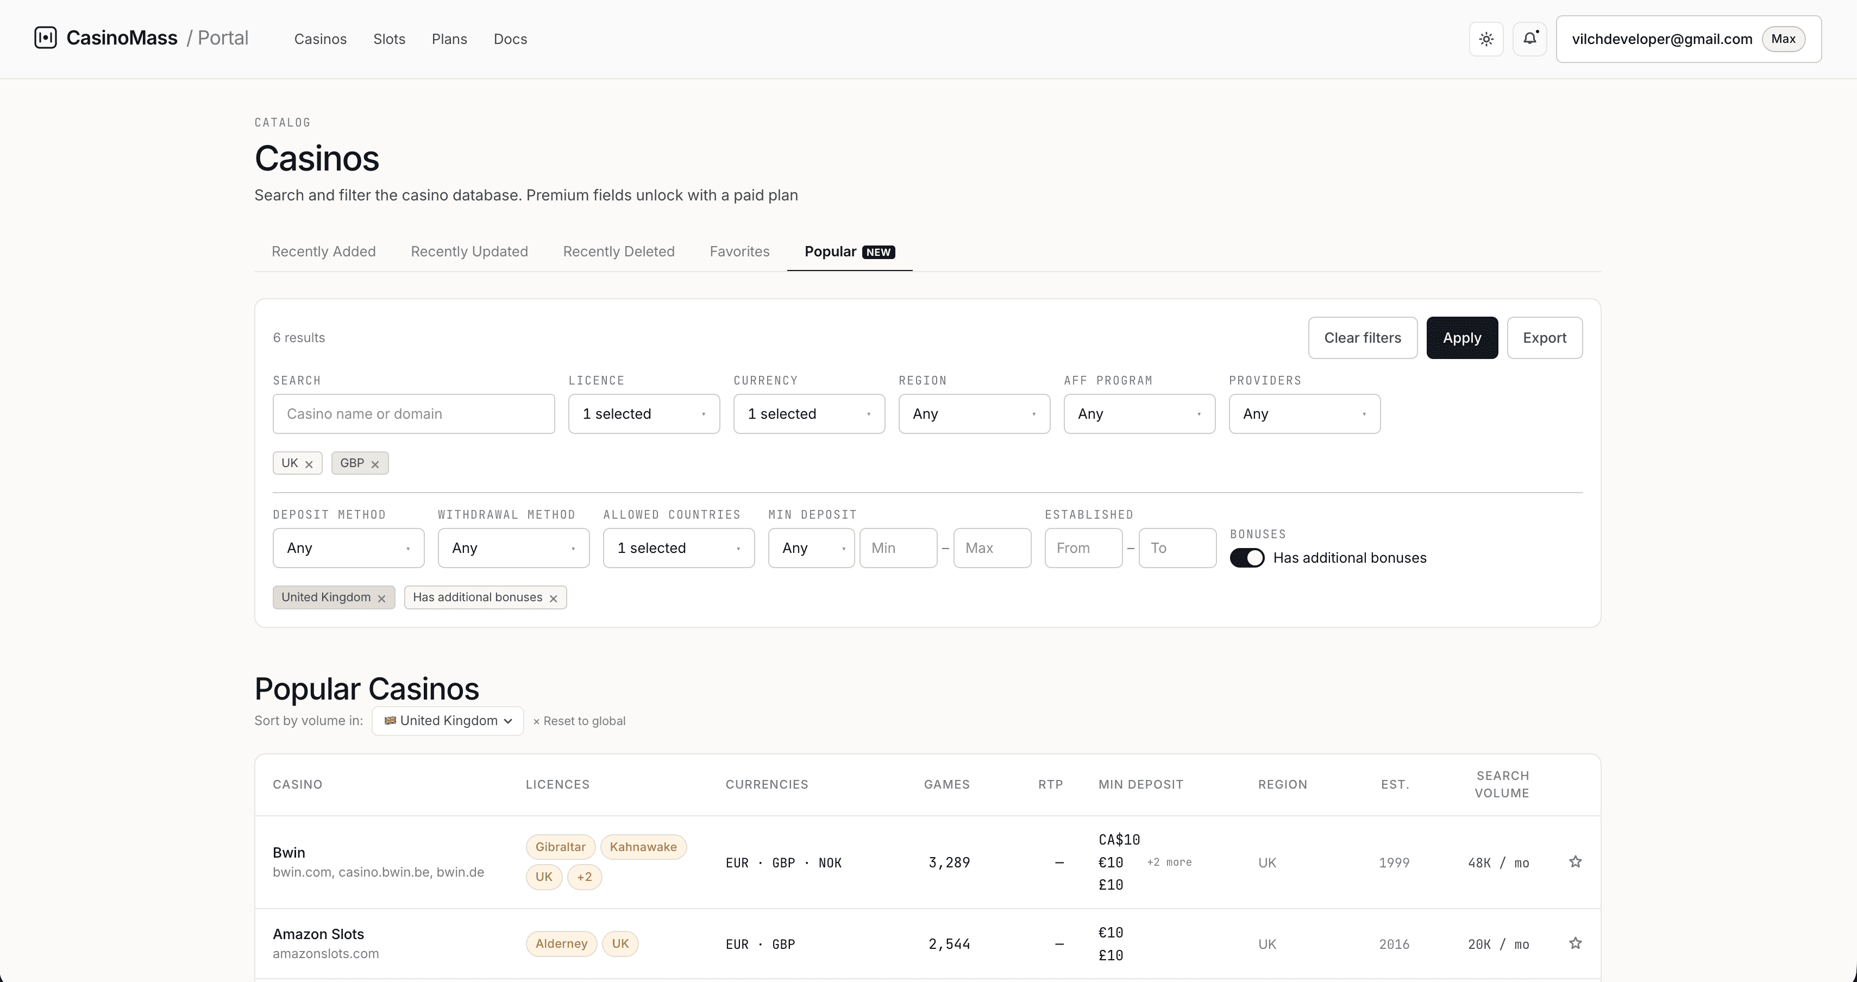This screenshot has width=1857, height=982.
Task: Switch to Recently Updated tab
Action: tap(469, 251)
